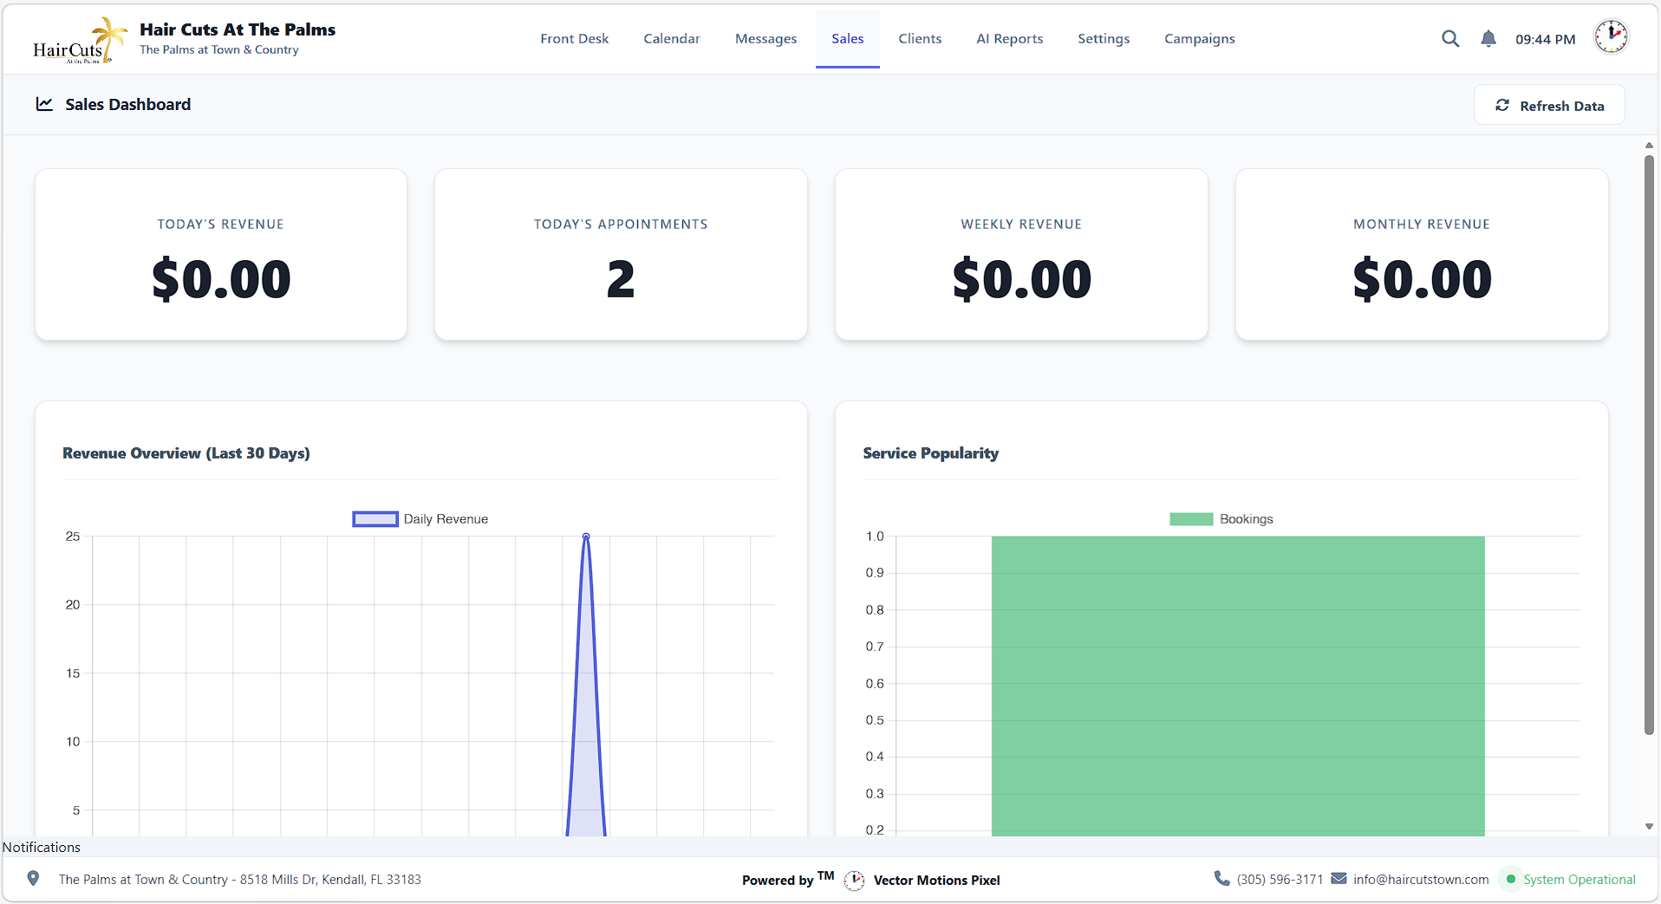Click the scrollbar down arrow
Viewport: 1661px width, 904px height.
[x=1649, y=827]
